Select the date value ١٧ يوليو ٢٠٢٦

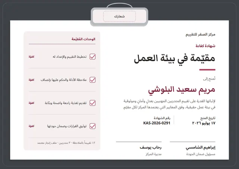point(204,123)
